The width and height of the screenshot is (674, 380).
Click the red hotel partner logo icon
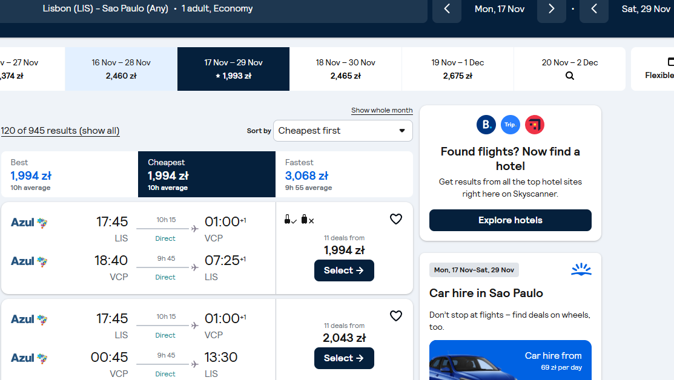[x=534, y=125]
